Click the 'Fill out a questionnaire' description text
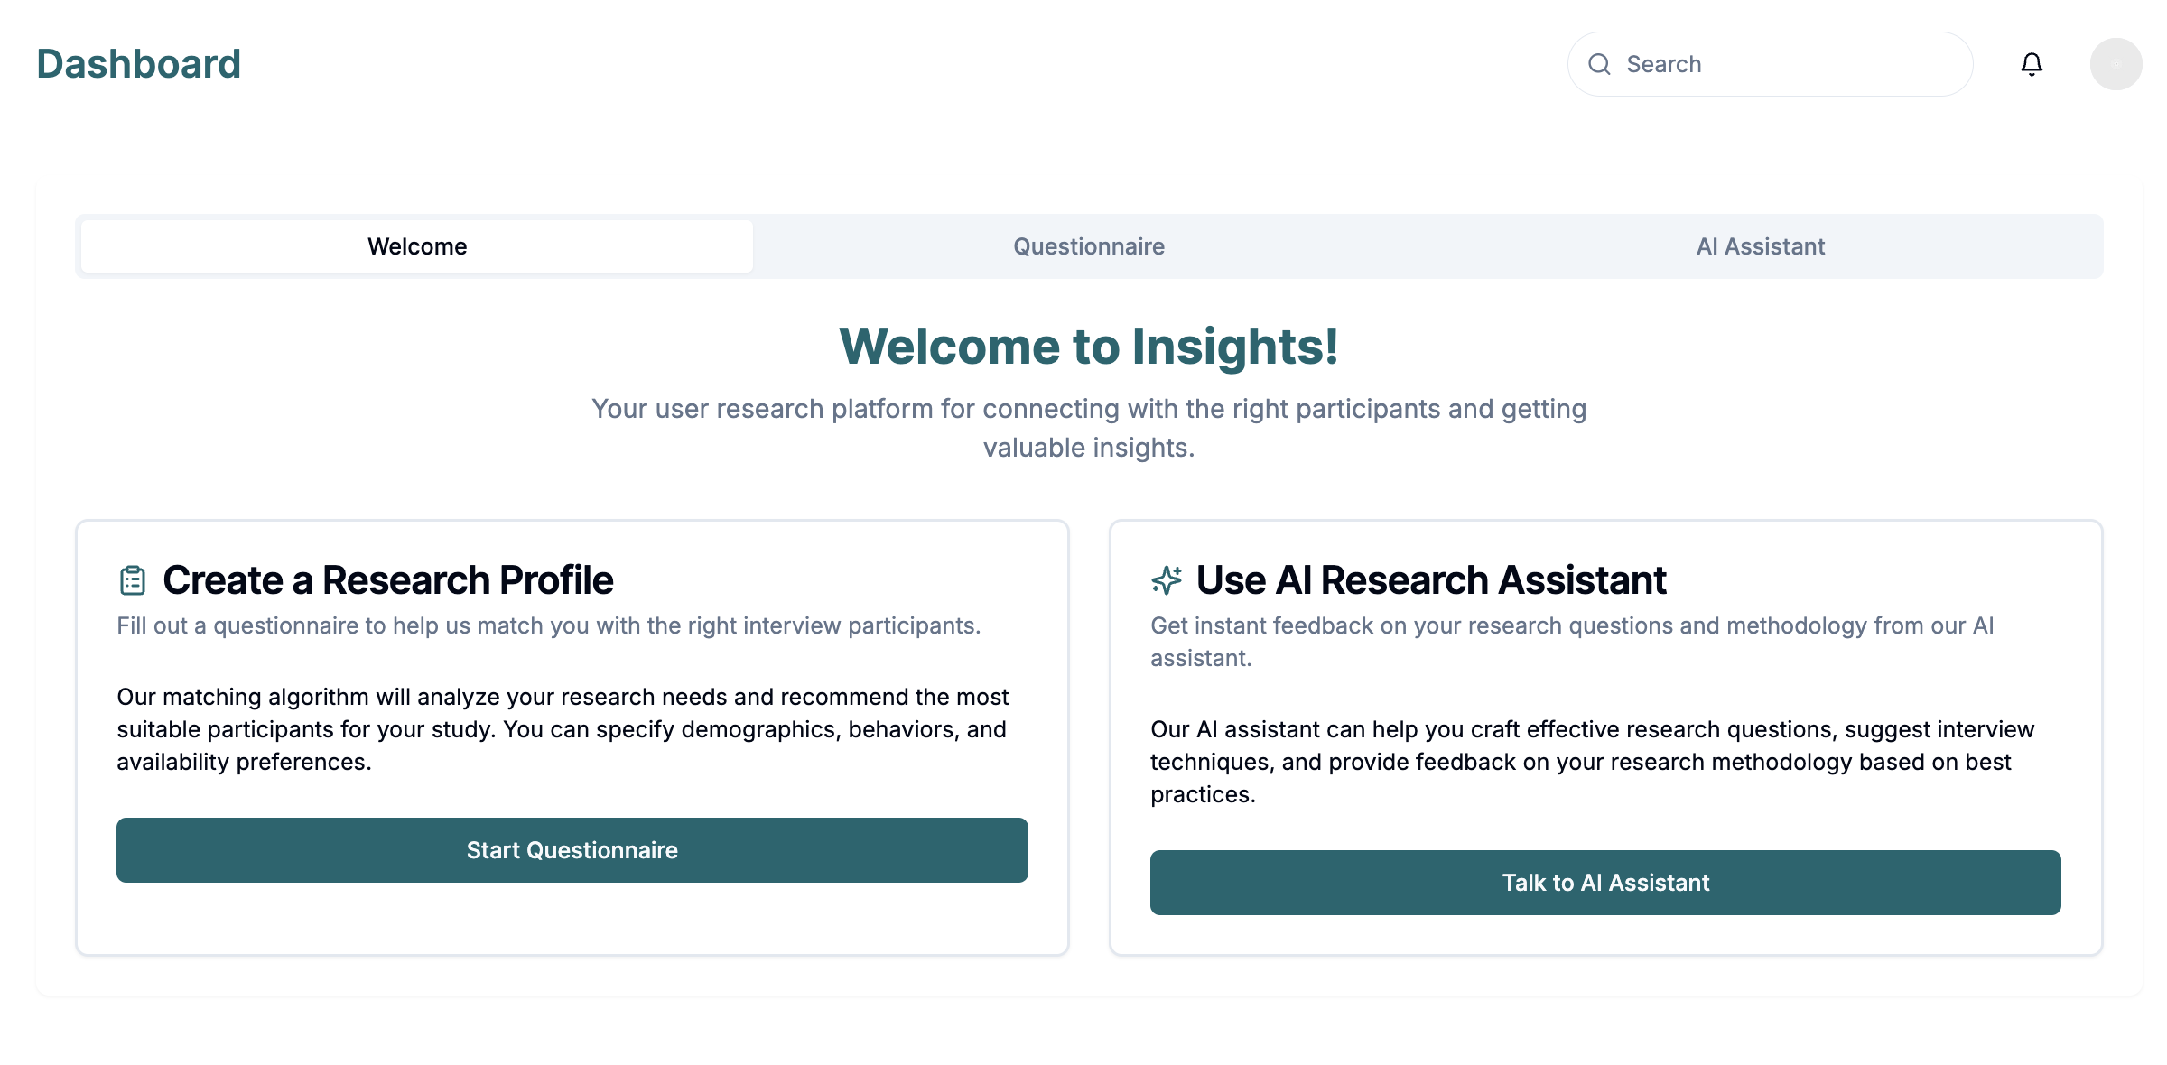 click(x=549, y=625)
